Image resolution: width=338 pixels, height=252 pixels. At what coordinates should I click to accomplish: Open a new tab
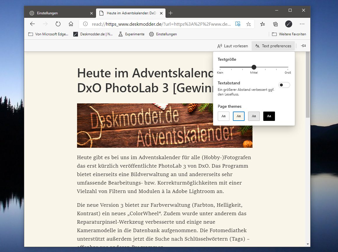click(x=170, y=13)
